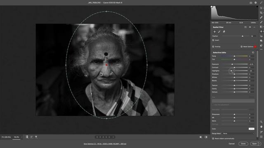Select brush add-to-mask icon in Radial Filter
The width and height of the screenshot is (264, 148).
point(219,32)
